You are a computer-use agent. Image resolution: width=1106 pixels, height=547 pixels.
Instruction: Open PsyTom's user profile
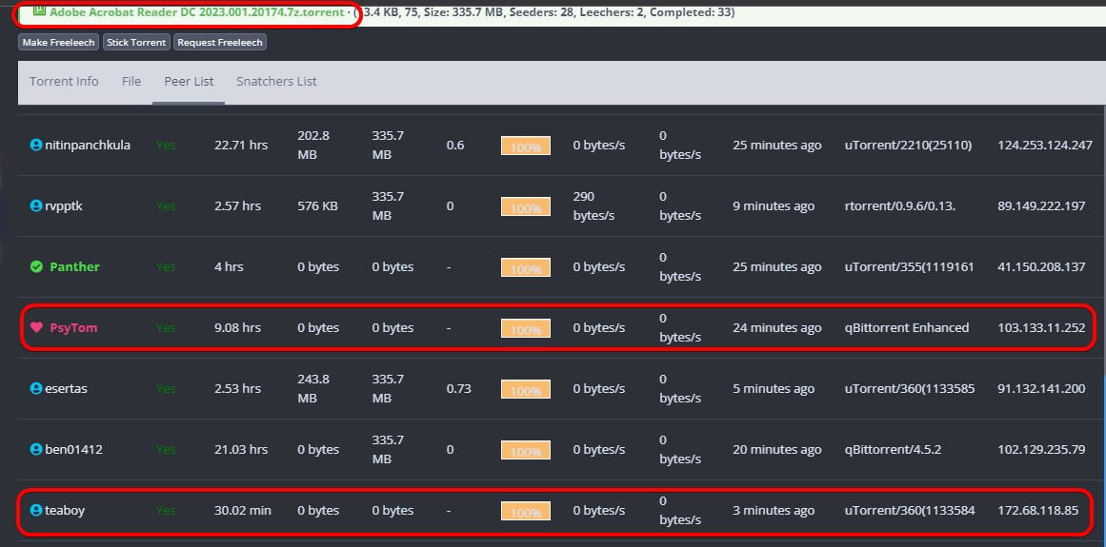pyautogui.click(x=73, y=327)
